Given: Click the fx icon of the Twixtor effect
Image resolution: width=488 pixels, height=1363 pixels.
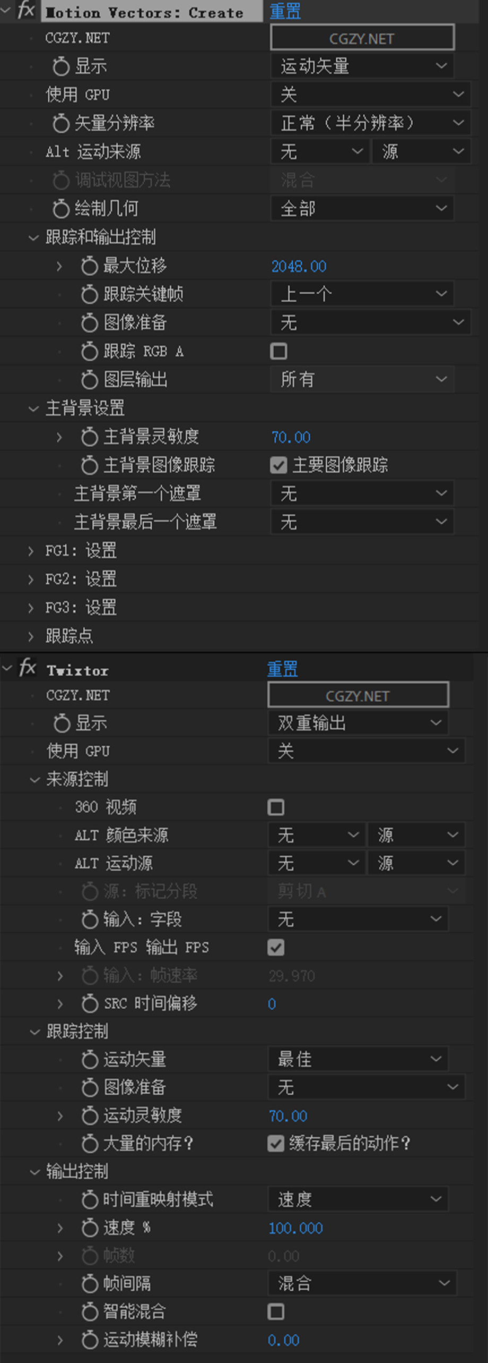Looking at the screenshot, I should pos(27,668).
